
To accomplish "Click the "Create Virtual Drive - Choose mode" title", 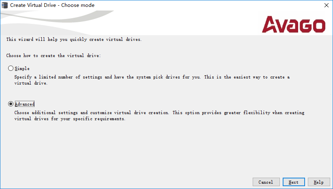I will point(52,5).
